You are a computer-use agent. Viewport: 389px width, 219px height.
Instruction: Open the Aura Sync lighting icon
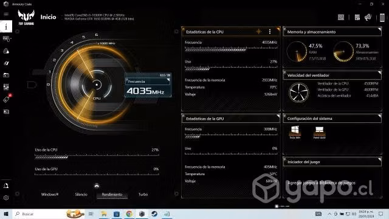[6, 51]
